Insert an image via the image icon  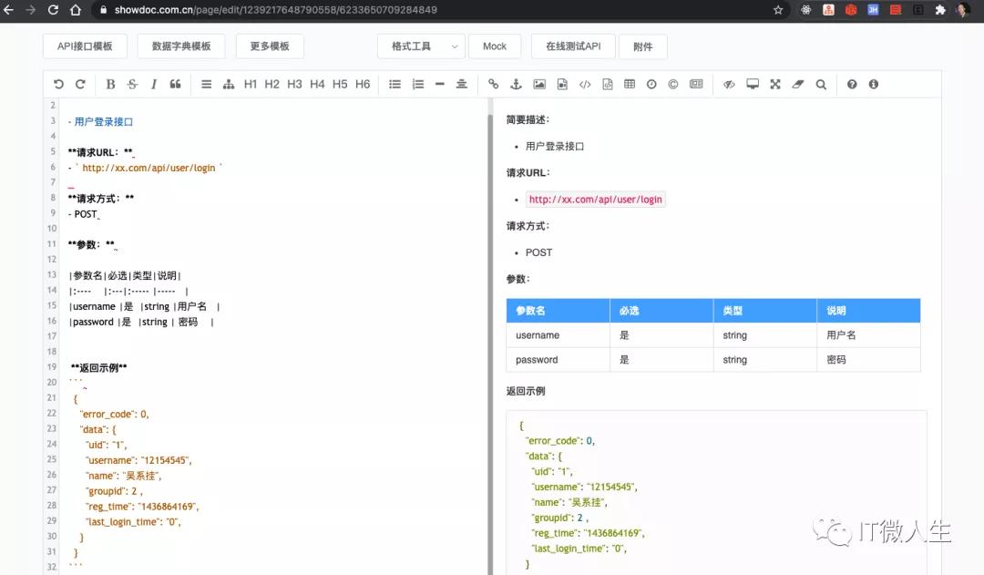(539, 84)
